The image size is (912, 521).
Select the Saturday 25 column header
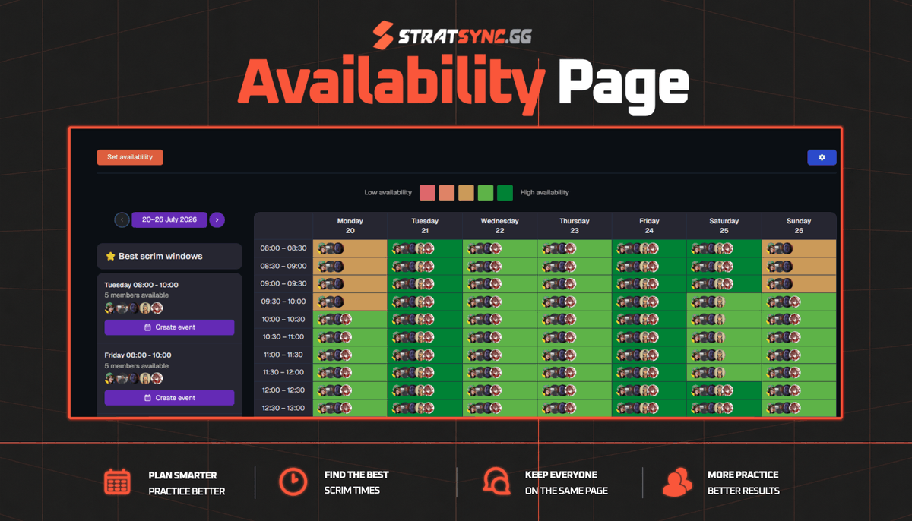coord(724,226)
